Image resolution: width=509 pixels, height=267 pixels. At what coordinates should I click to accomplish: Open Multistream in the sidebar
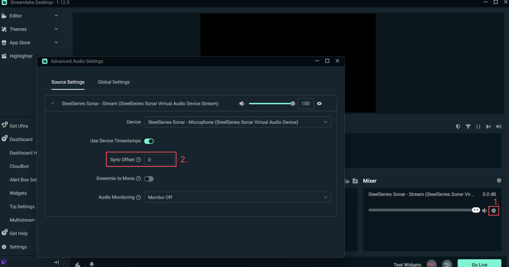pos(22,220)
